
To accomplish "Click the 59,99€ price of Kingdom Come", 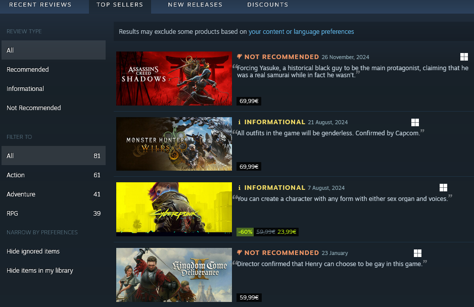I will click(249, 297).
